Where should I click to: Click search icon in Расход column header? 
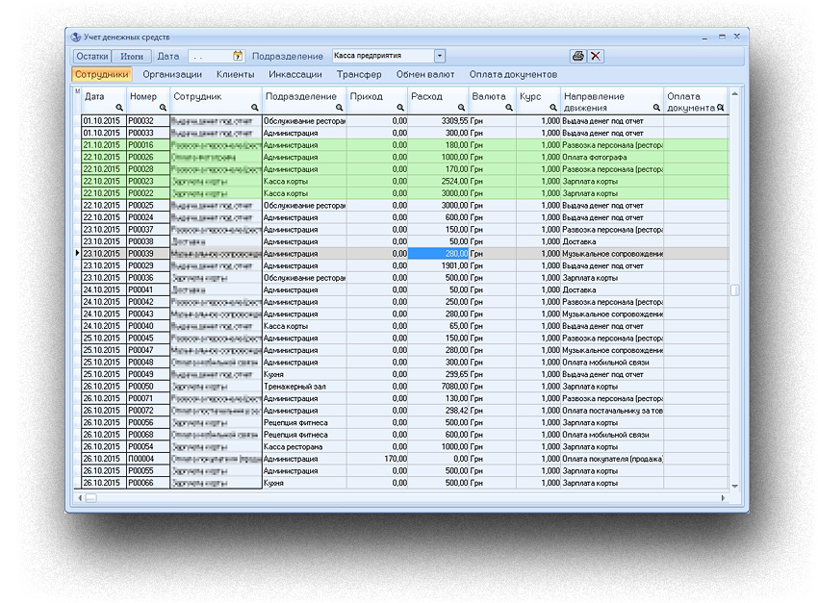point(462,108)
